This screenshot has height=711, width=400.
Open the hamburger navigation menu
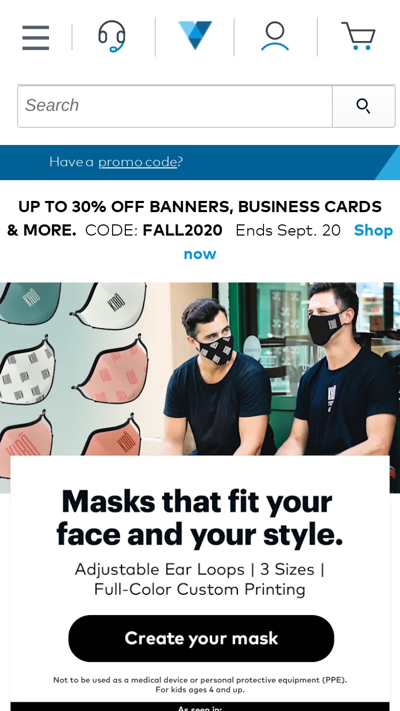click(36, 37)
